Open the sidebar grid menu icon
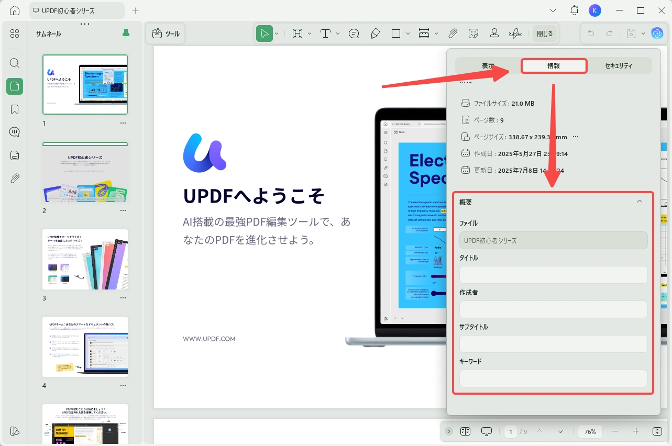672x446 pixels. tap(15, 34)
